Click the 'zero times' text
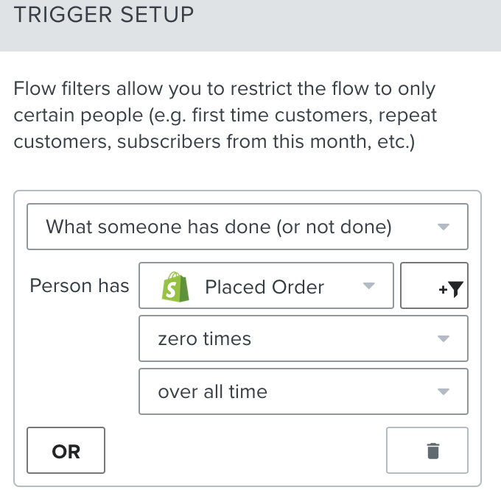Screen dimensions: 501x490 point(204,339)
